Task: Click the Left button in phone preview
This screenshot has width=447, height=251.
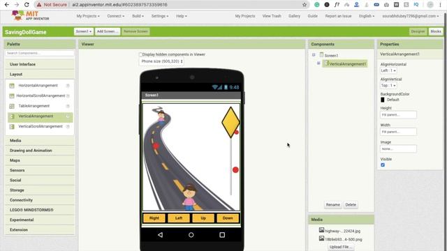Action: click(179, 218)
